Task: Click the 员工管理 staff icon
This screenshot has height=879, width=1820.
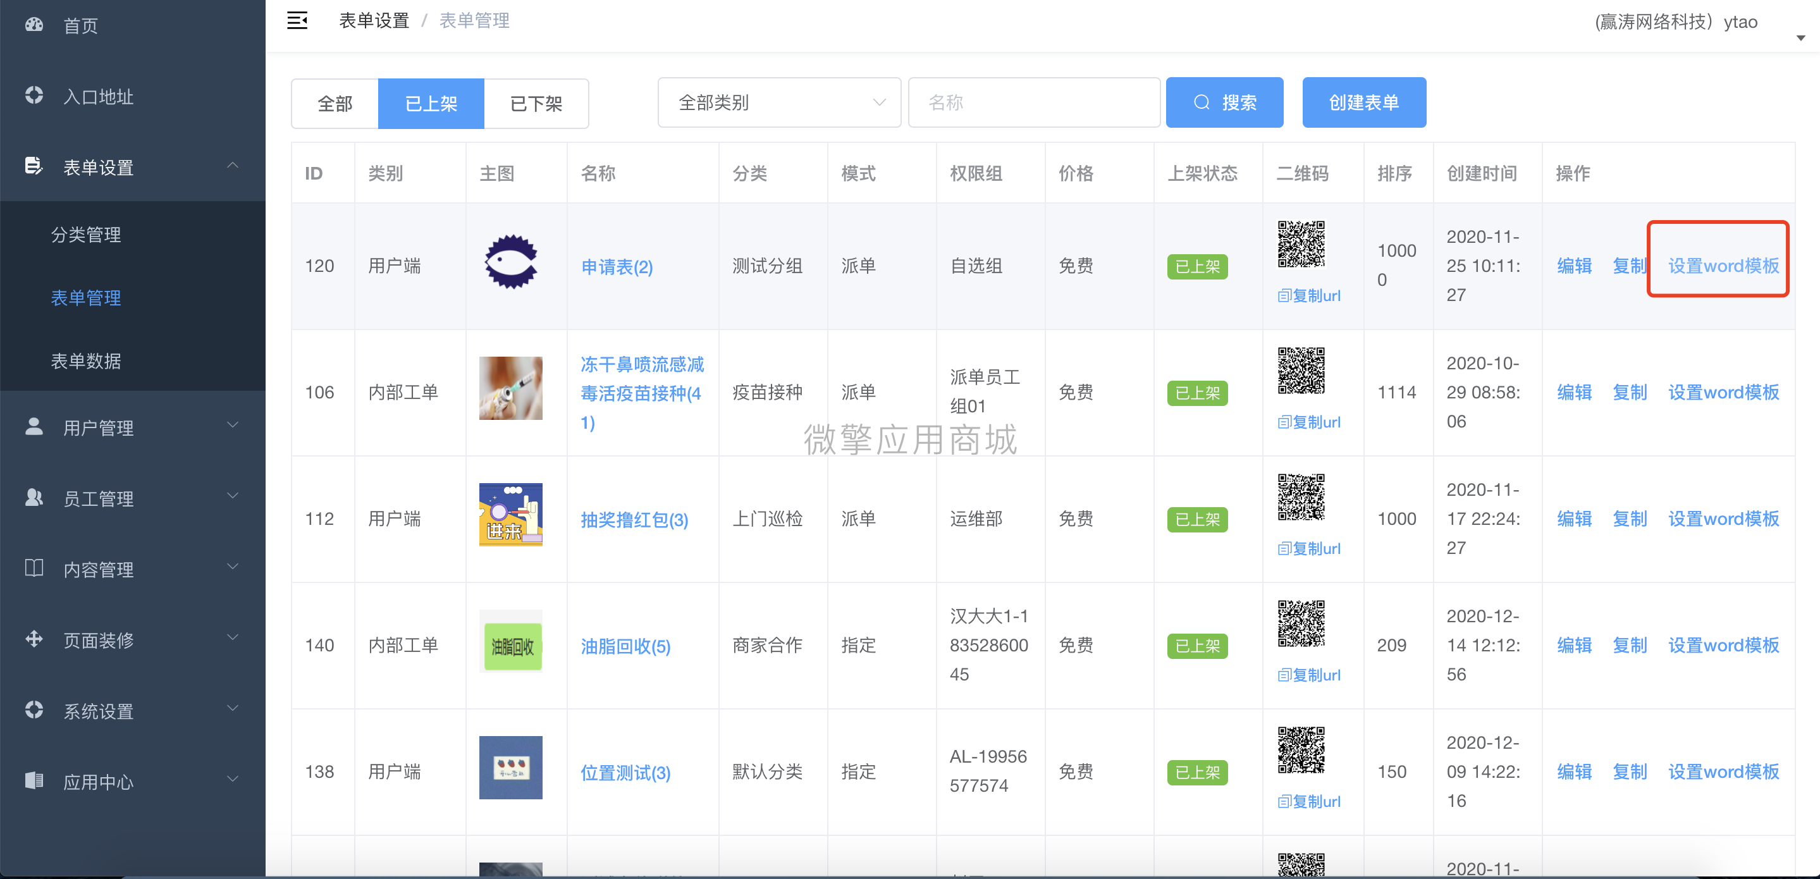Action: [x=34, y=498]
